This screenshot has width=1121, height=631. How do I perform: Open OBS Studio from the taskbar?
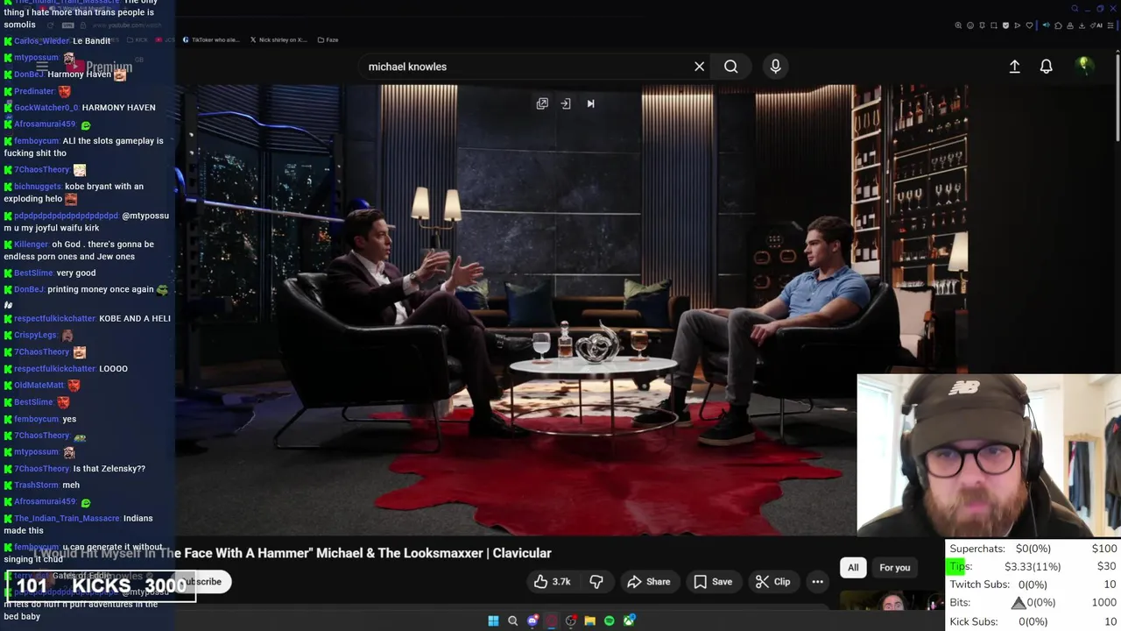pyautogui.click(x=571, y=620)
